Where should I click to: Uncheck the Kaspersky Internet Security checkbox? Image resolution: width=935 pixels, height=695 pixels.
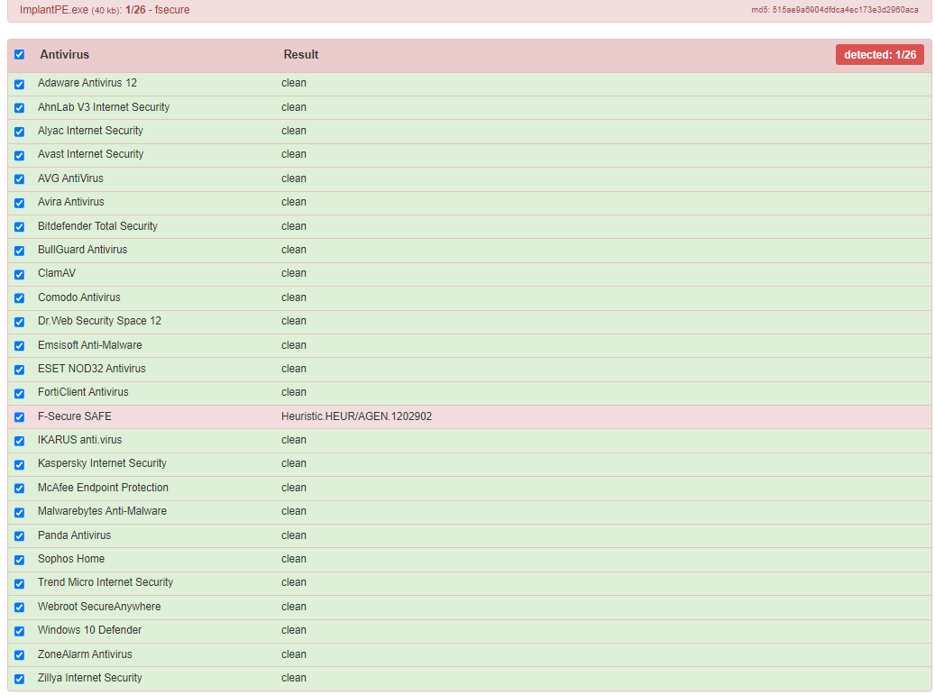pyautogui.click(x=20, y=464)
